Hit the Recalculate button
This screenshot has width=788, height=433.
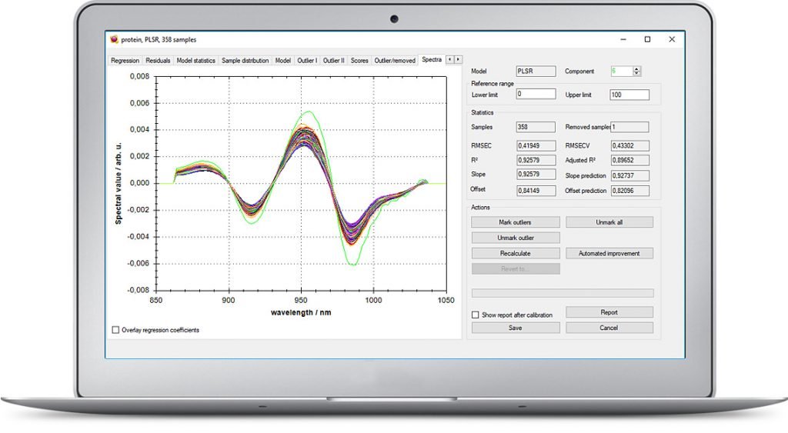[x=516, y=253]
